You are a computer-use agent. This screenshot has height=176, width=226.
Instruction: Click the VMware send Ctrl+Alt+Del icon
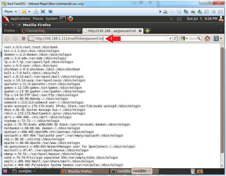pyautogui.click(x=35, y=12)
